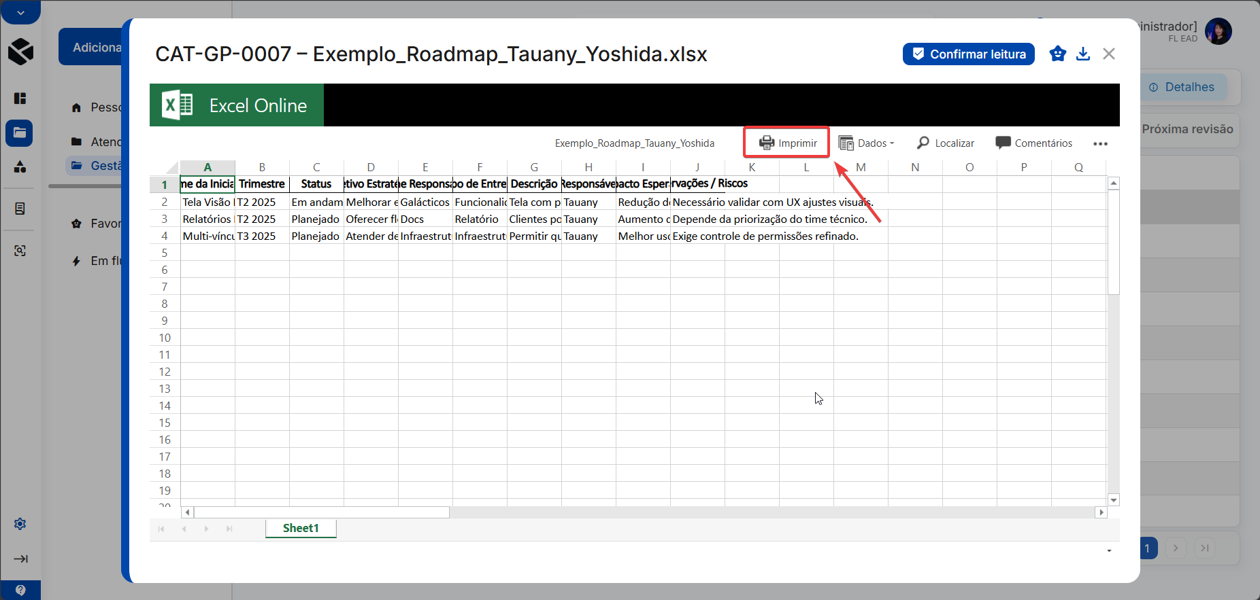Click the Imprimir print button
This screenshot has height=600, width=1260.
point(787,143)
